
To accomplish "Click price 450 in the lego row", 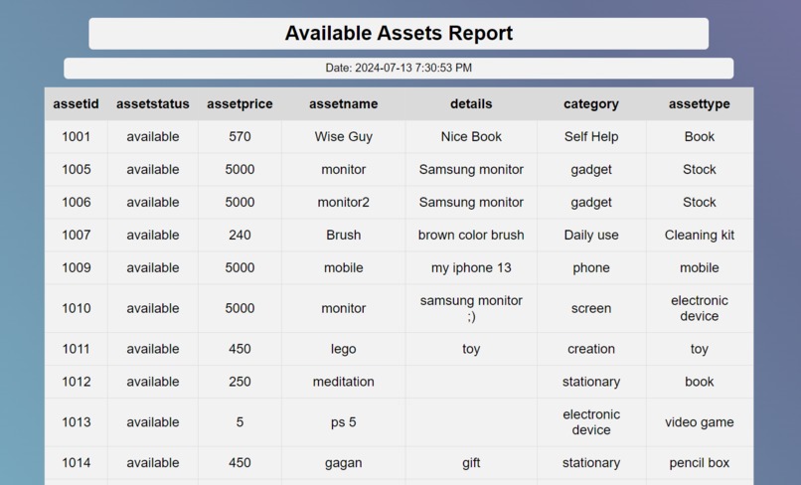I will (240, 349).
